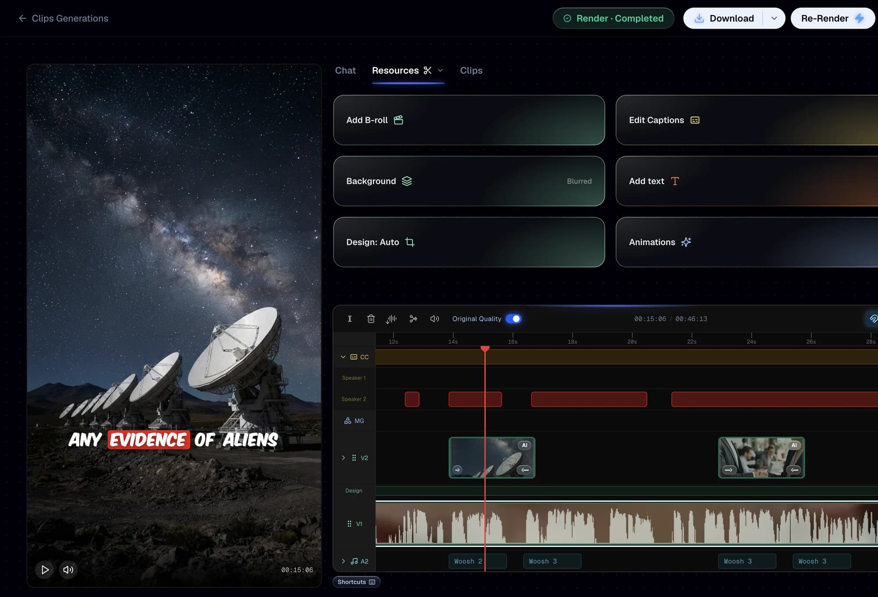Image resolution: width=878 pixels, height=597 pixels.
Task: Select the Speaker 2 track label
Action: click(354, 399)
